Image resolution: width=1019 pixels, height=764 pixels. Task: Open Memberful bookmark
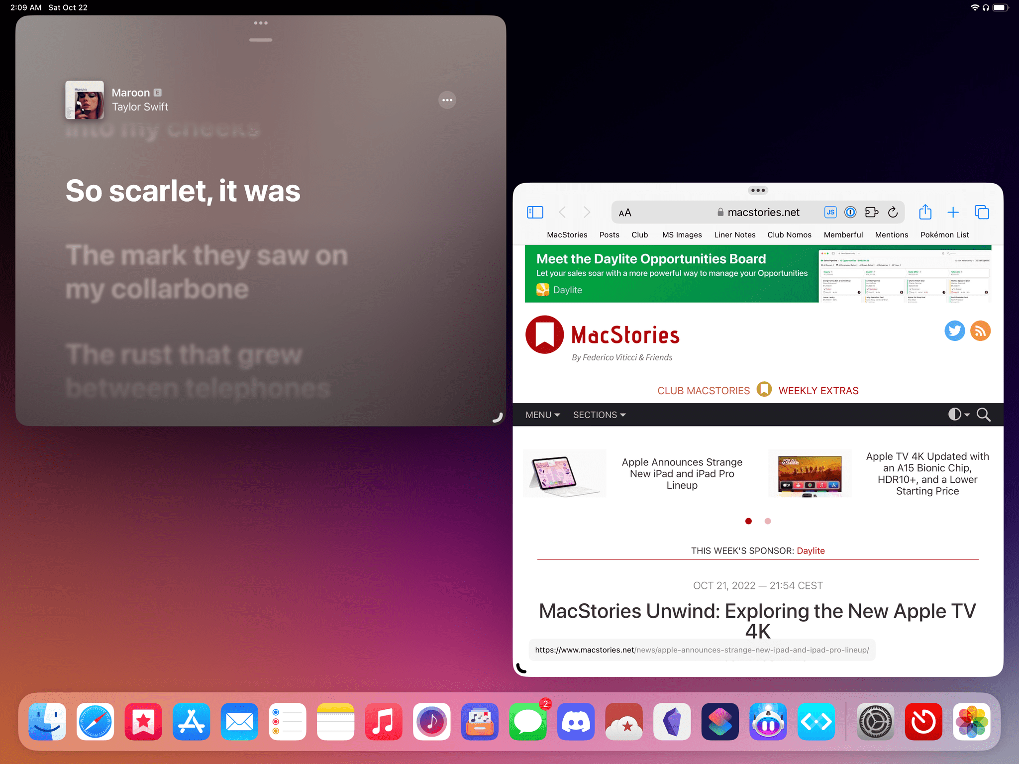pos(843,235)
